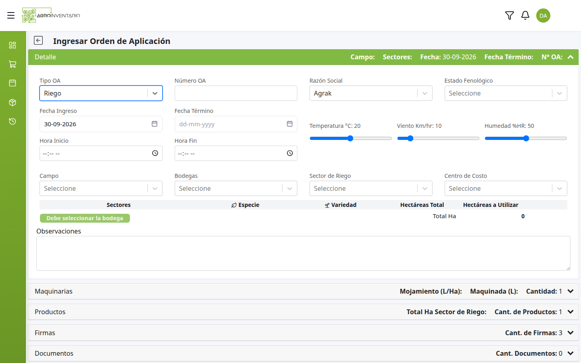Click the back arrow beside the page title
The image size is (581, 363).
pyautogui.click(x=38, y=40)
